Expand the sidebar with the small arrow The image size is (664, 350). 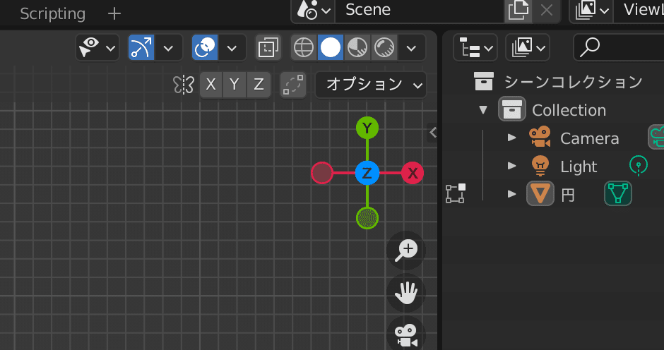432,133
